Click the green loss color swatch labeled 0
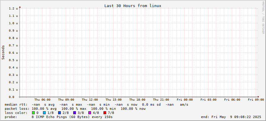 click(x=33, y=113)
